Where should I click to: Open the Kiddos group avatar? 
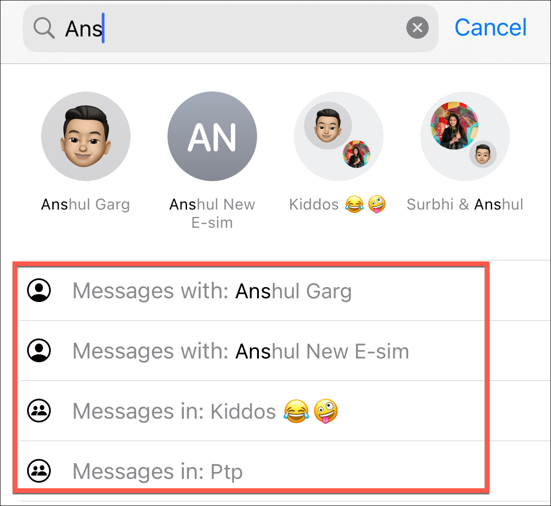(x=338, y=136)
